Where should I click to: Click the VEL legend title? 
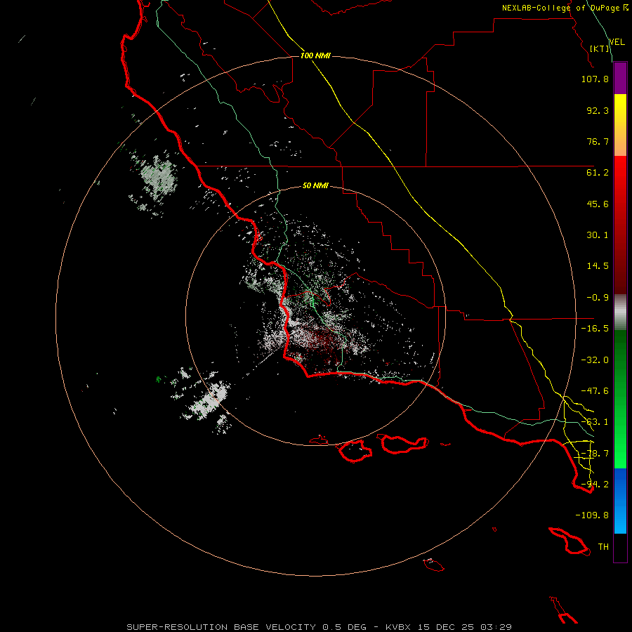pos(617,41)
